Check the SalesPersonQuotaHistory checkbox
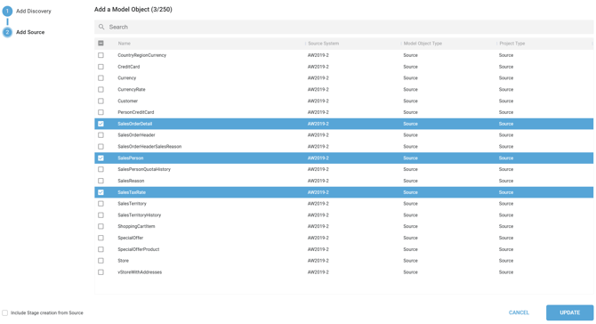This screenshot has width=596, height=324. tap(101, 169)
